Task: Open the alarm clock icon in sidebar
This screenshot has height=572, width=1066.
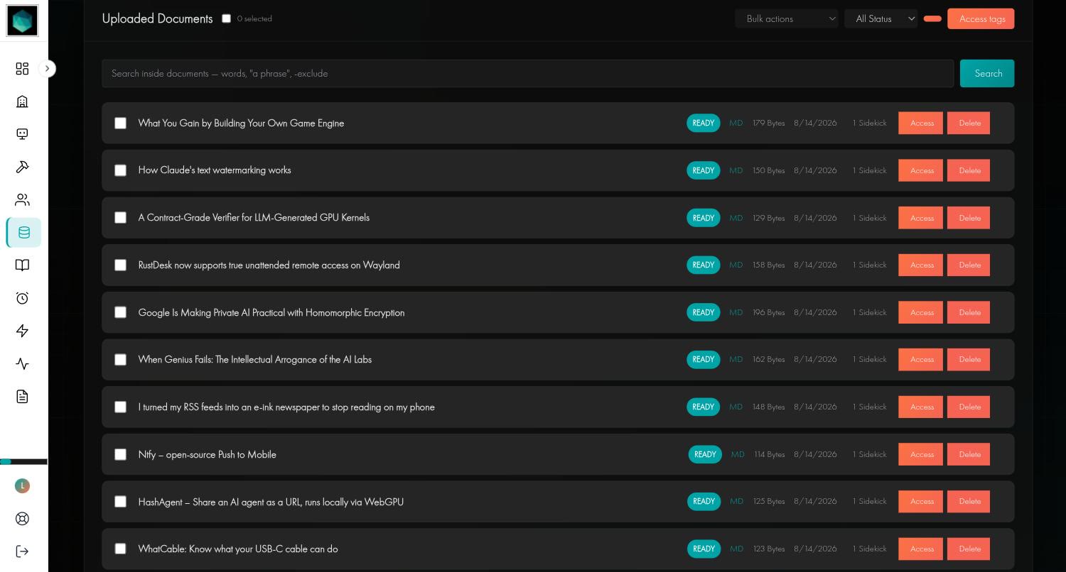Action: [x=23, y=298]
